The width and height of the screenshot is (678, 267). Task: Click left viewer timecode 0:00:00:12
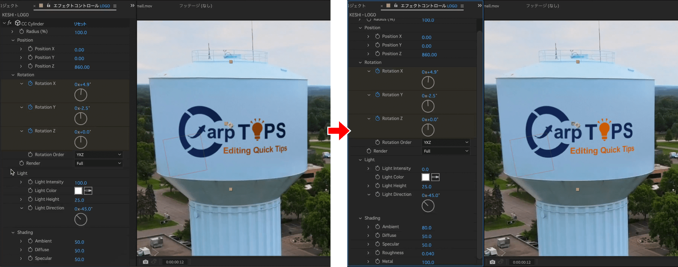tap(175, 262)
